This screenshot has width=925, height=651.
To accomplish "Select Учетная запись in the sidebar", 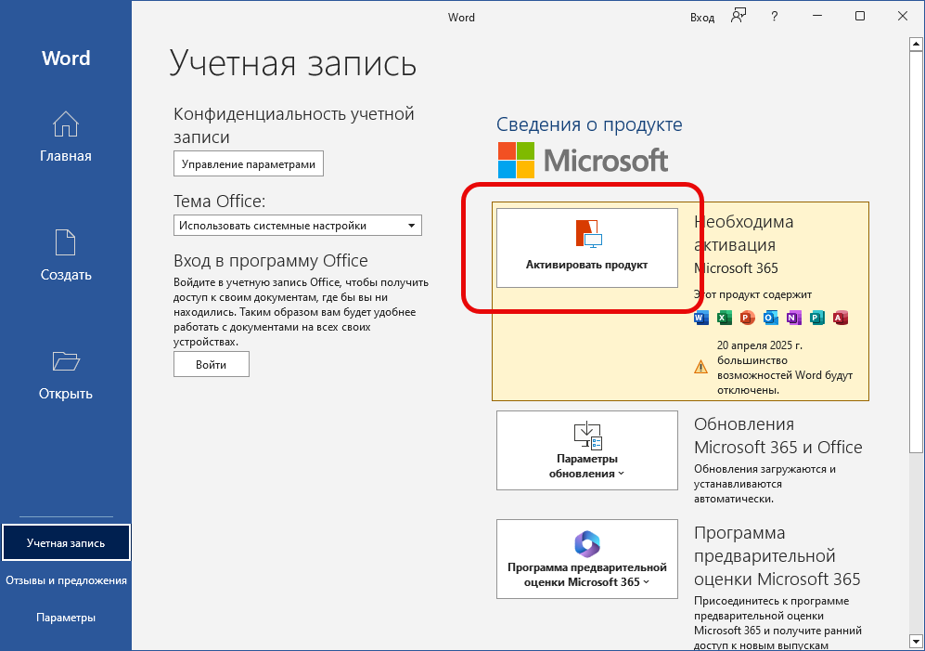I will 66,543.
